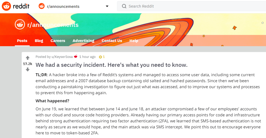266x138 pixels.
Task: Click the Reddit Snoo logo icon
Action: [6, 6]
